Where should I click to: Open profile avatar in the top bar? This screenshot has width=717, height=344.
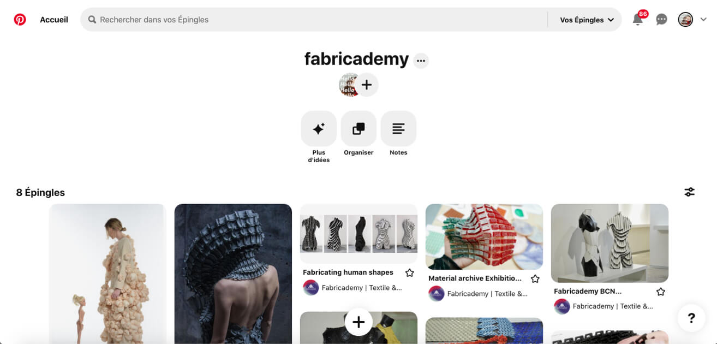coord(685,20)
